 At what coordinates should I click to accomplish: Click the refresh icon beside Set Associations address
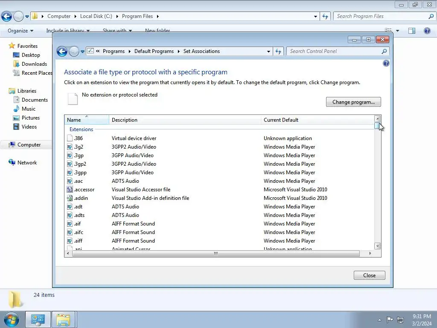pyautogui.click(x=278, y=51)
